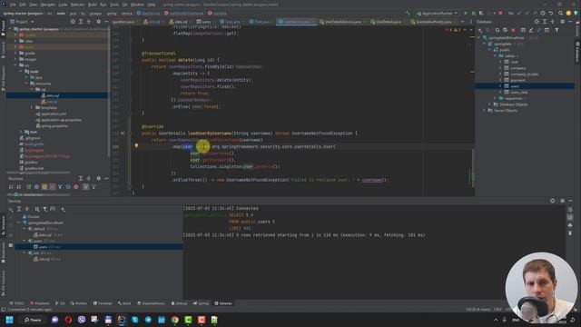
Task: Toggle the green circle filter in the Structure toolbar
Action: 28,187
